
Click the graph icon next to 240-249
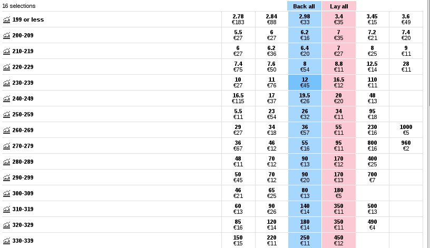coord(6,98)
